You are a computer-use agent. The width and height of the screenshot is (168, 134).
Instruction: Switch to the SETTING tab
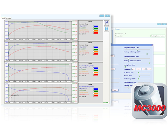(x=8, y=18)
